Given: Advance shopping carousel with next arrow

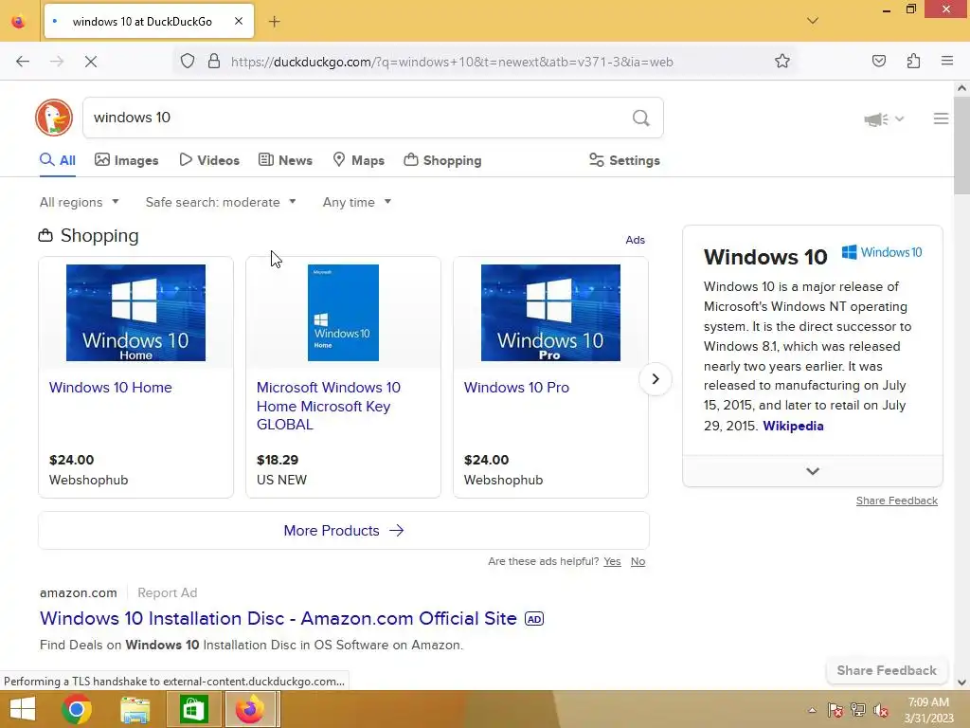Looking at the screenshot, I should (656, 379).
